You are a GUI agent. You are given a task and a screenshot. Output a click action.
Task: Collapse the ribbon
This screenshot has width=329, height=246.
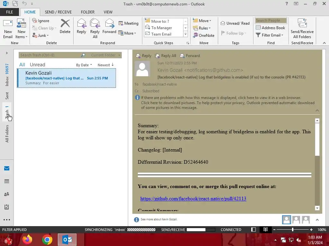pos(324,43)
